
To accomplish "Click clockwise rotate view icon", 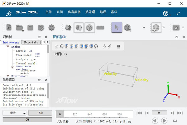I will point(96,46).
